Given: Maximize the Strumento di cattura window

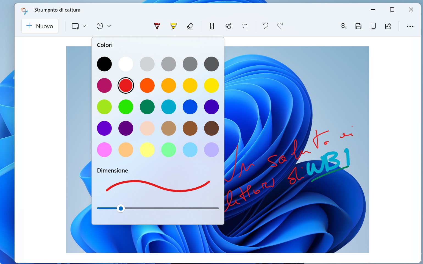Looking at the screenshot, I should pyautogui.click(x=392, y=10).
